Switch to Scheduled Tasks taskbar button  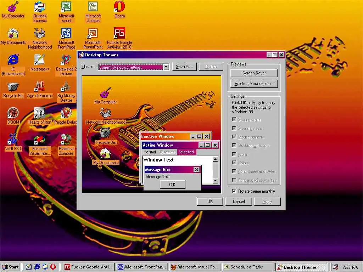click(x=248, y=267)
